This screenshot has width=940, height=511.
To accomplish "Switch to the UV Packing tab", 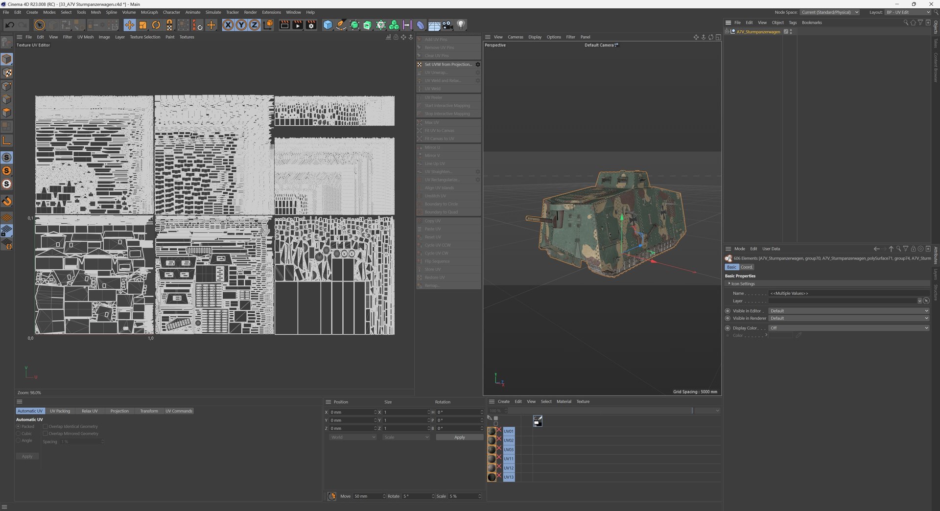I will [x=60, y=411].
